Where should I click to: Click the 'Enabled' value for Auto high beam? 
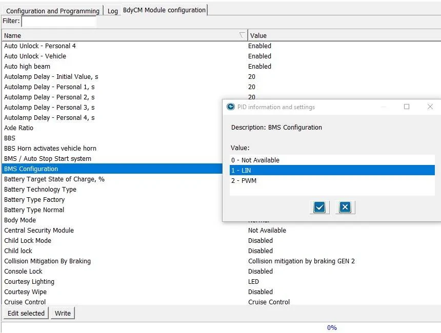tap(259, 66)
